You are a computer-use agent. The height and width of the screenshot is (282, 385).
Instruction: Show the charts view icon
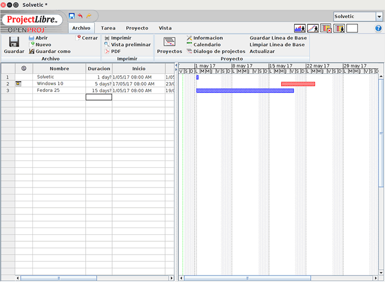tap(313, 29)
